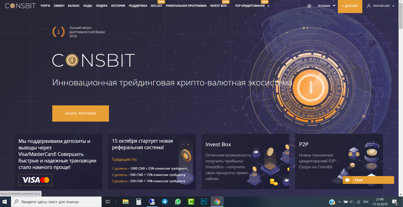Open the Visa/MasterCard deposits card
Image resolution: width=403 pixels, height=207 pixels.
(58, 161)
